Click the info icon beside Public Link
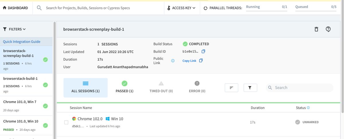 coord(173,61)
